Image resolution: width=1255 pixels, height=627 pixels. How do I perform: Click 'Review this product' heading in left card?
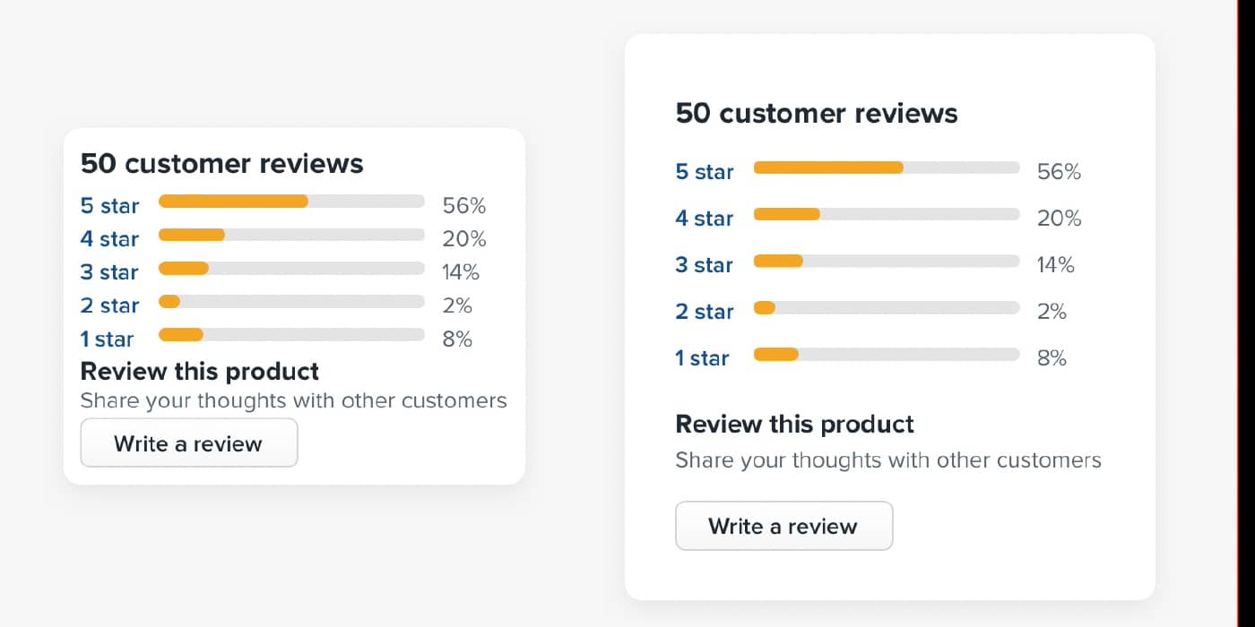pyautogui.click(x=200, y=371)
